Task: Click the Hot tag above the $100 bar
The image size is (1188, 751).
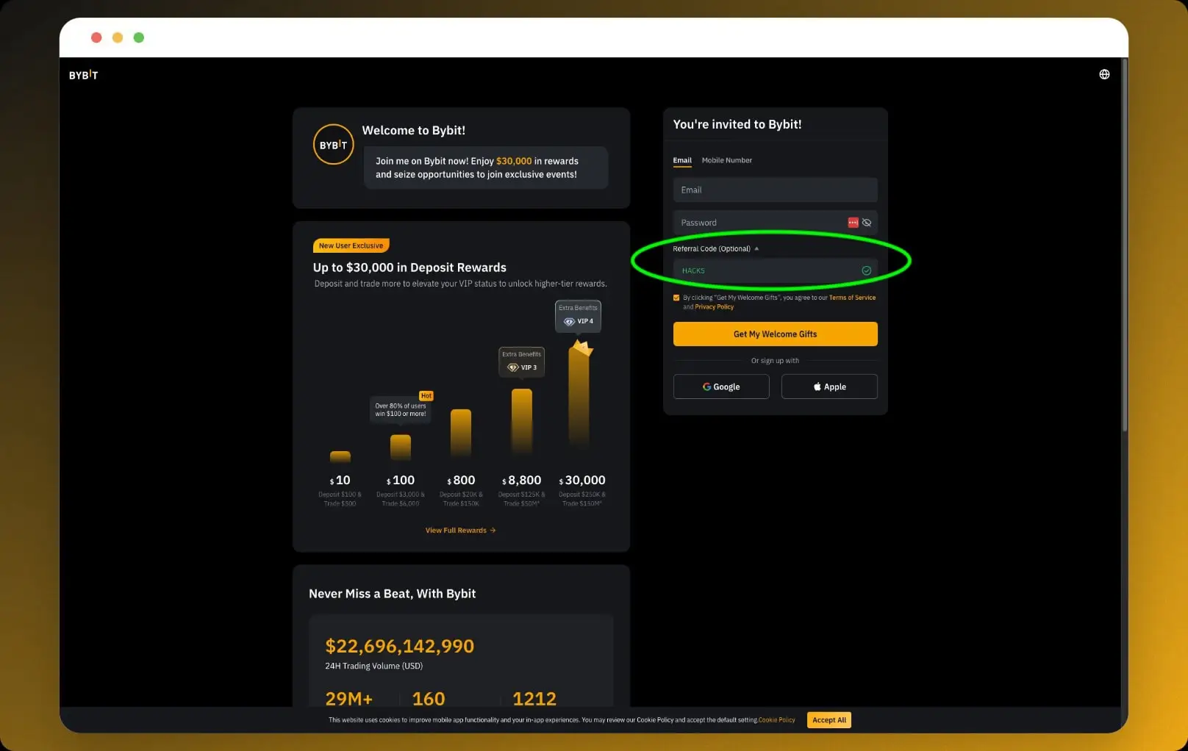Action: pos(426,395)
